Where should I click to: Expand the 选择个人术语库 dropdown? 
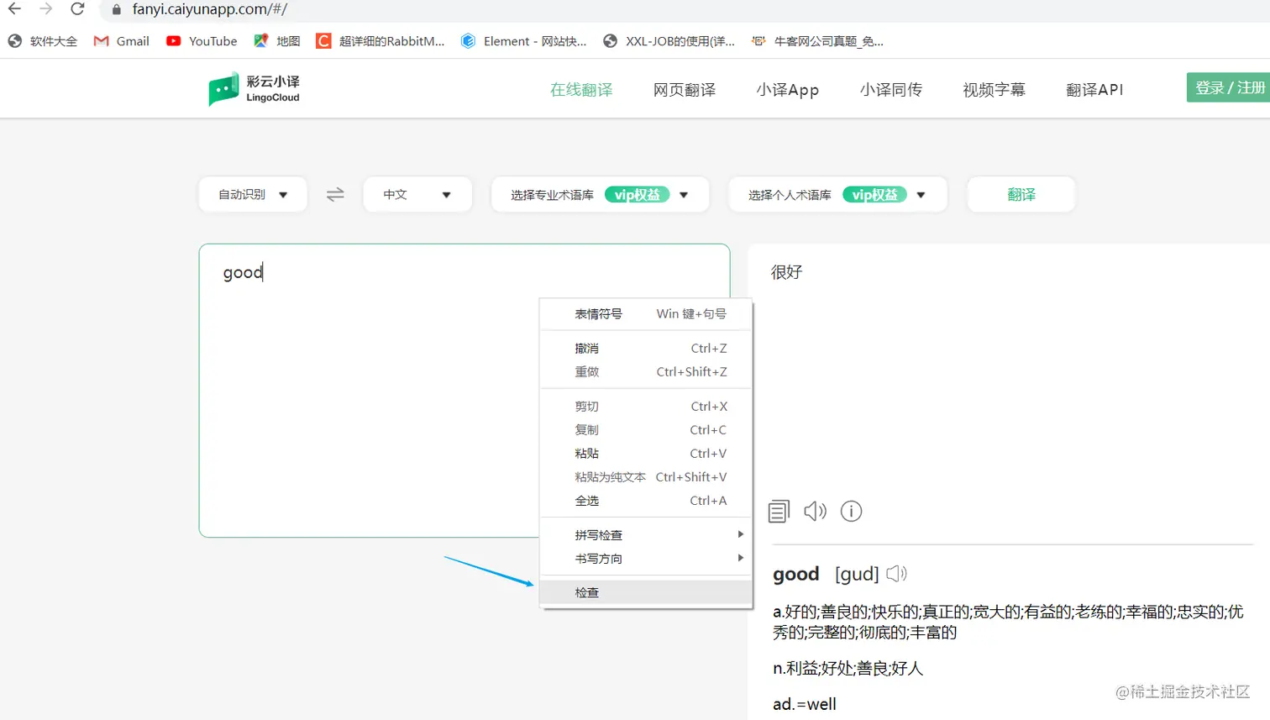coord(837,194)
